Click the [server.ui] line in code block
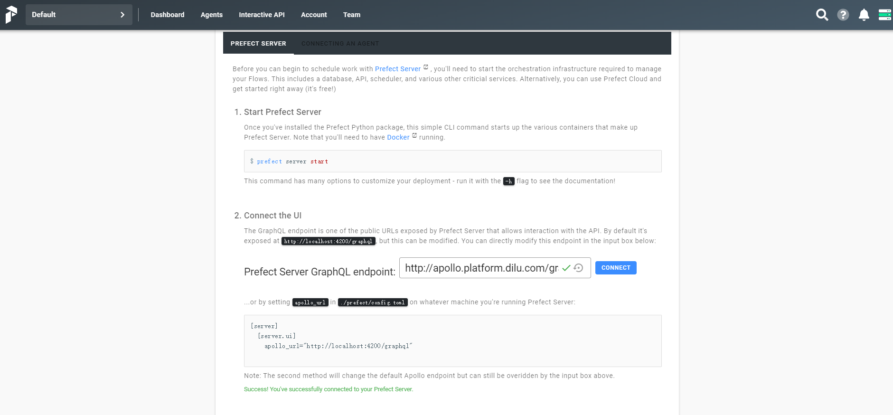This screenshot has width=893, height=415. point(277,336)
